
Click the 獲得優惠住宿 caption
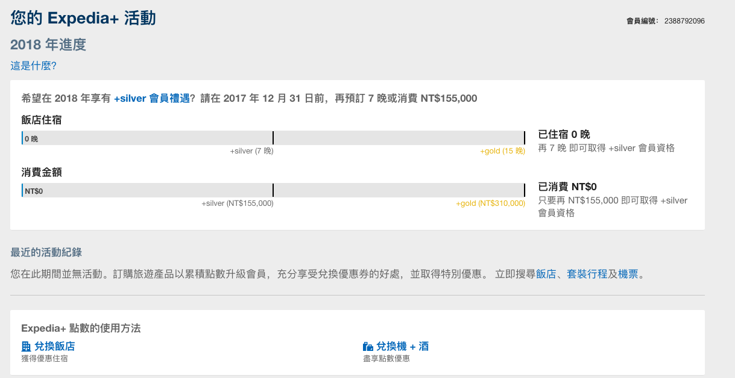pyautogui.click(x=45, y=358)
